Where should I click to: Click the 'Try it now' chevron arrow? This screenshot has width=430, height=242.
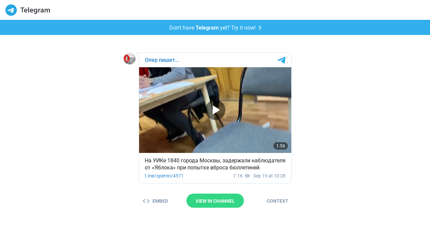[260, 28]
